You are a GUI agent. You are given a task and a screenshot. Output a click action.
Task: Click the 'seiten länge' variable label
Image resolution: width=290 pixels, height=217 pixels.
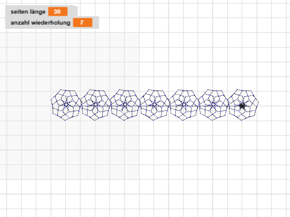click(x=28, y=12)
